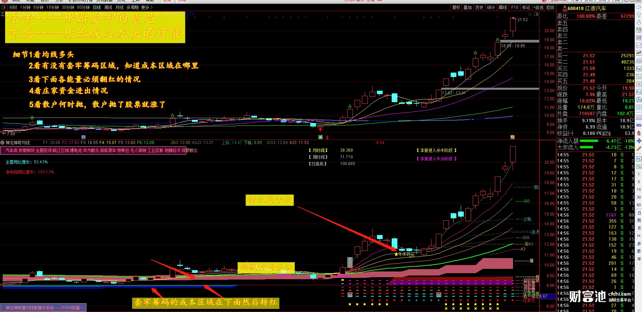The image size is (642, 312).
Task: Click the left arrow back icon in sidebar
Action: point(639,7)
